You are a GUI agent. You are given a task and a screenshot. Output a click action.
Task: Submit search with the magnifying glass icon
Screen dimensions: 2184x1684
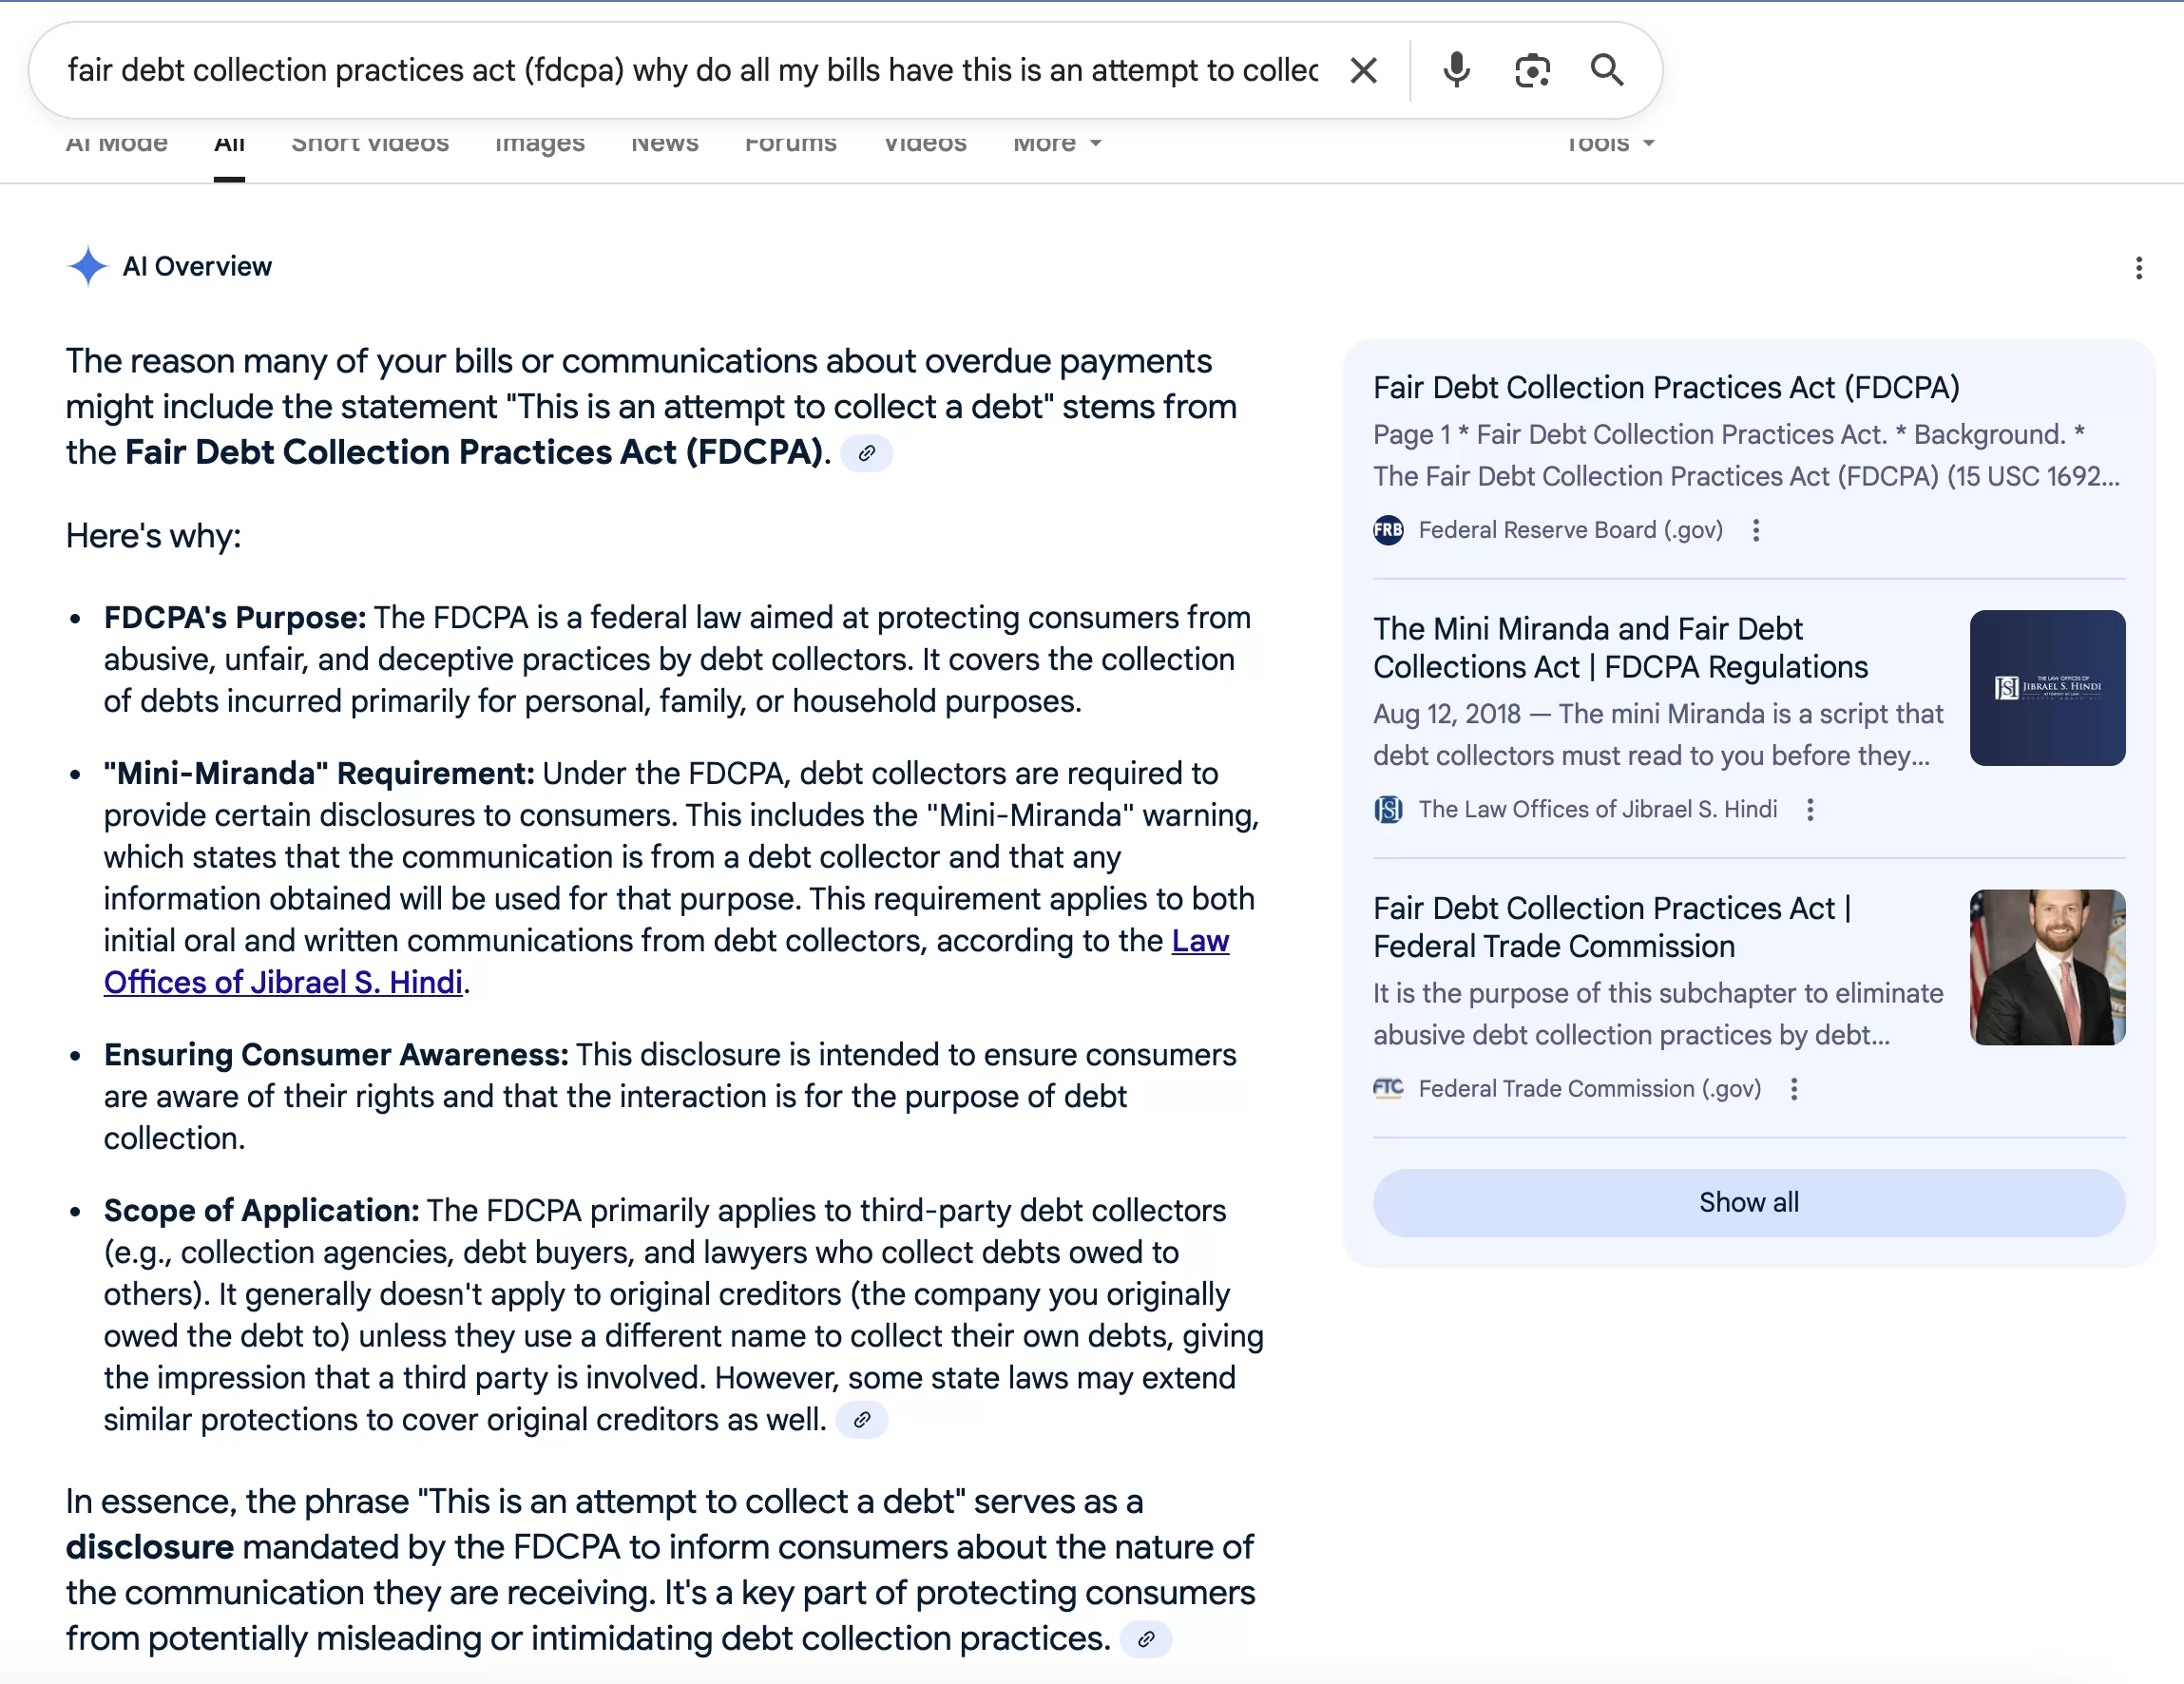(1607, 70)
